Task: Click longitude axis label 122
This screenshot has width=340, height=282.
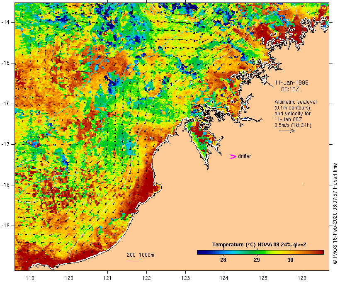Action: 147,278
